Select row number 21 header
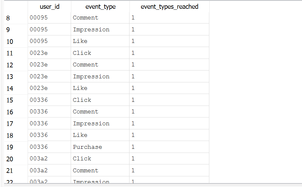This screenshot has height=187, width=302. [10, 171]
